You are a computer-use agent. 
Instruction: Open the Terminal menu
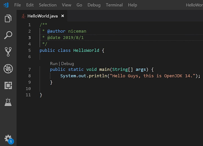click(114, 5)
